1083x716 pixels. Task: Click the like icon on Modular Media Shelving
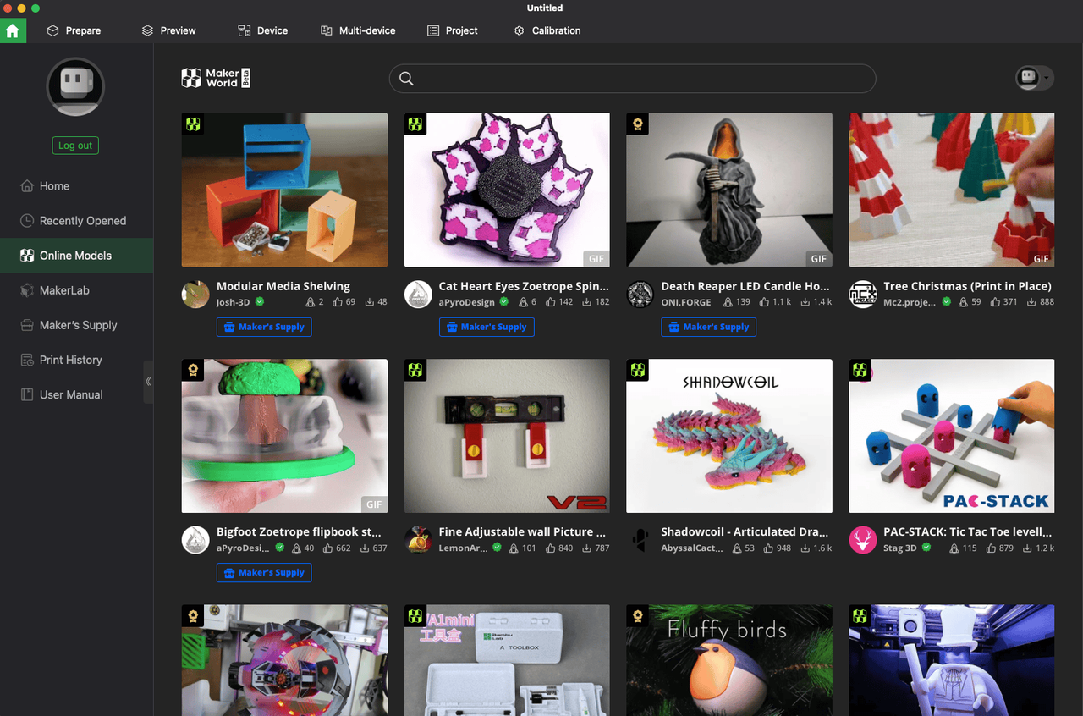coord(338,302)
